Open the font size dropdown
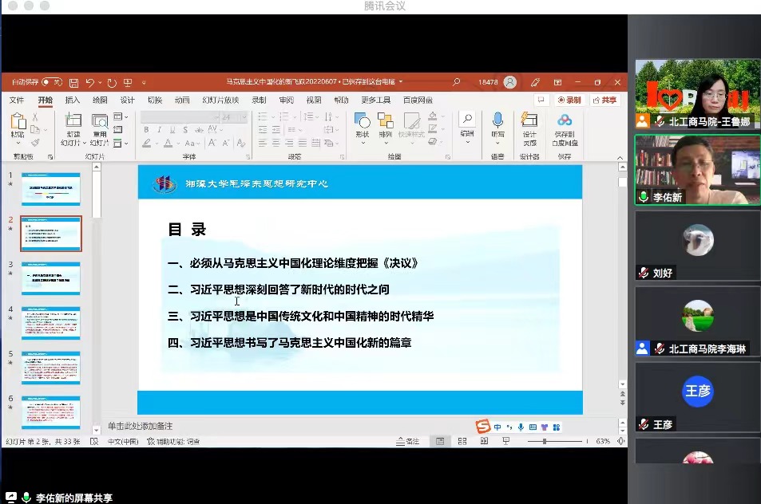Screen dimensions: 761x504 pos(244,118)
